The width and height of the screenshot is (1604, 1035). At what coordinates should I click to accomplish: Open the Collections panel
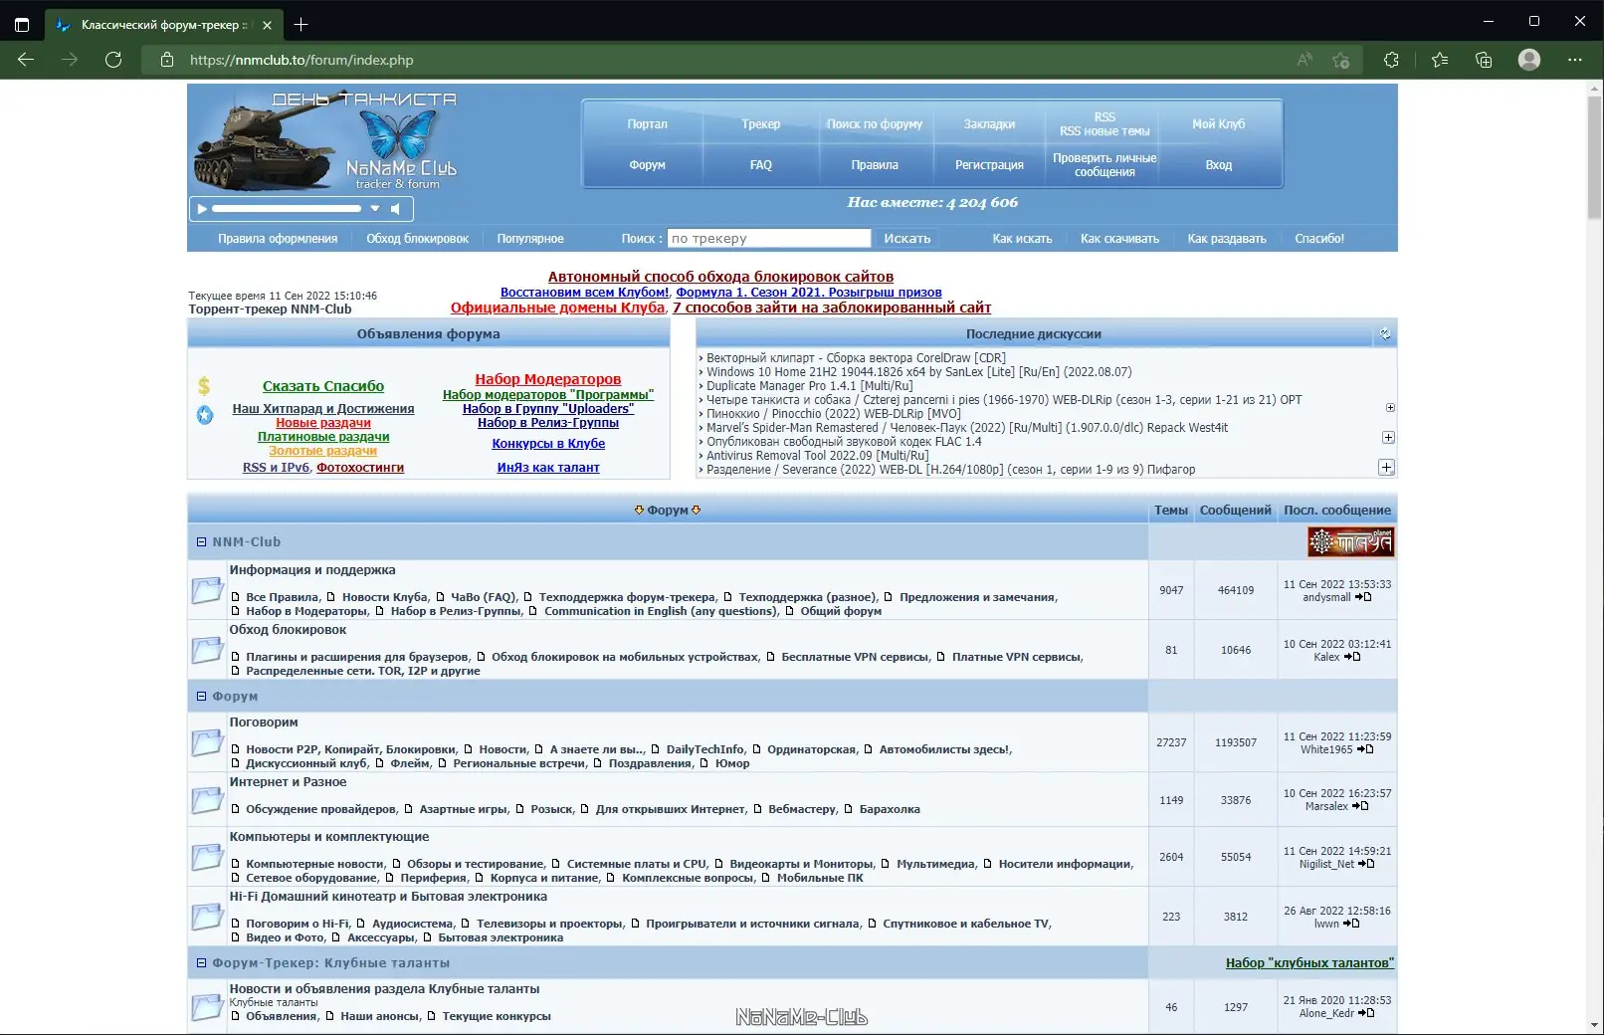point(1484,60)
